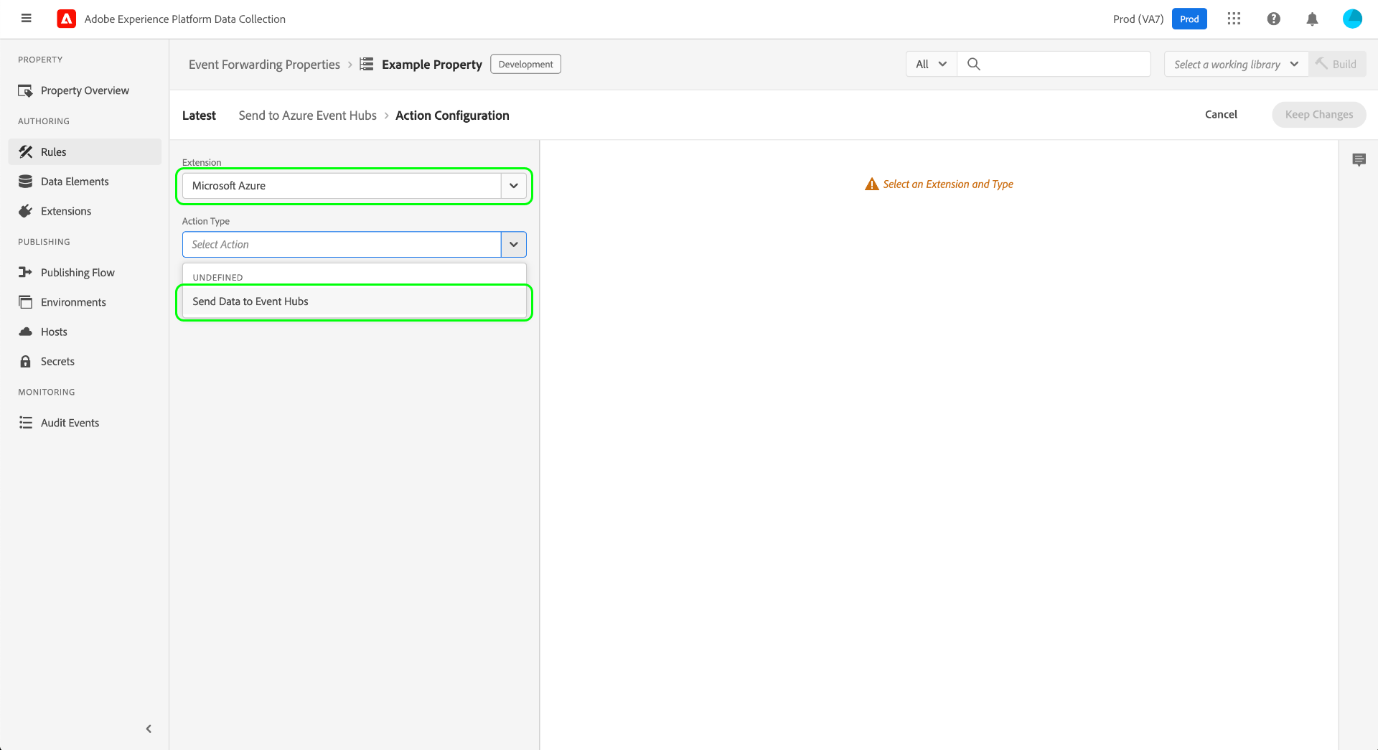Click the Extensions plug icon
This screenshot has width=1378, height=750.
26,211
